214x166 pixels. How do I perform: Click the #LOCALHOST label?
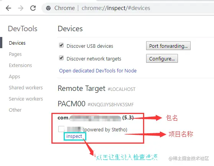tap(122, 89)
